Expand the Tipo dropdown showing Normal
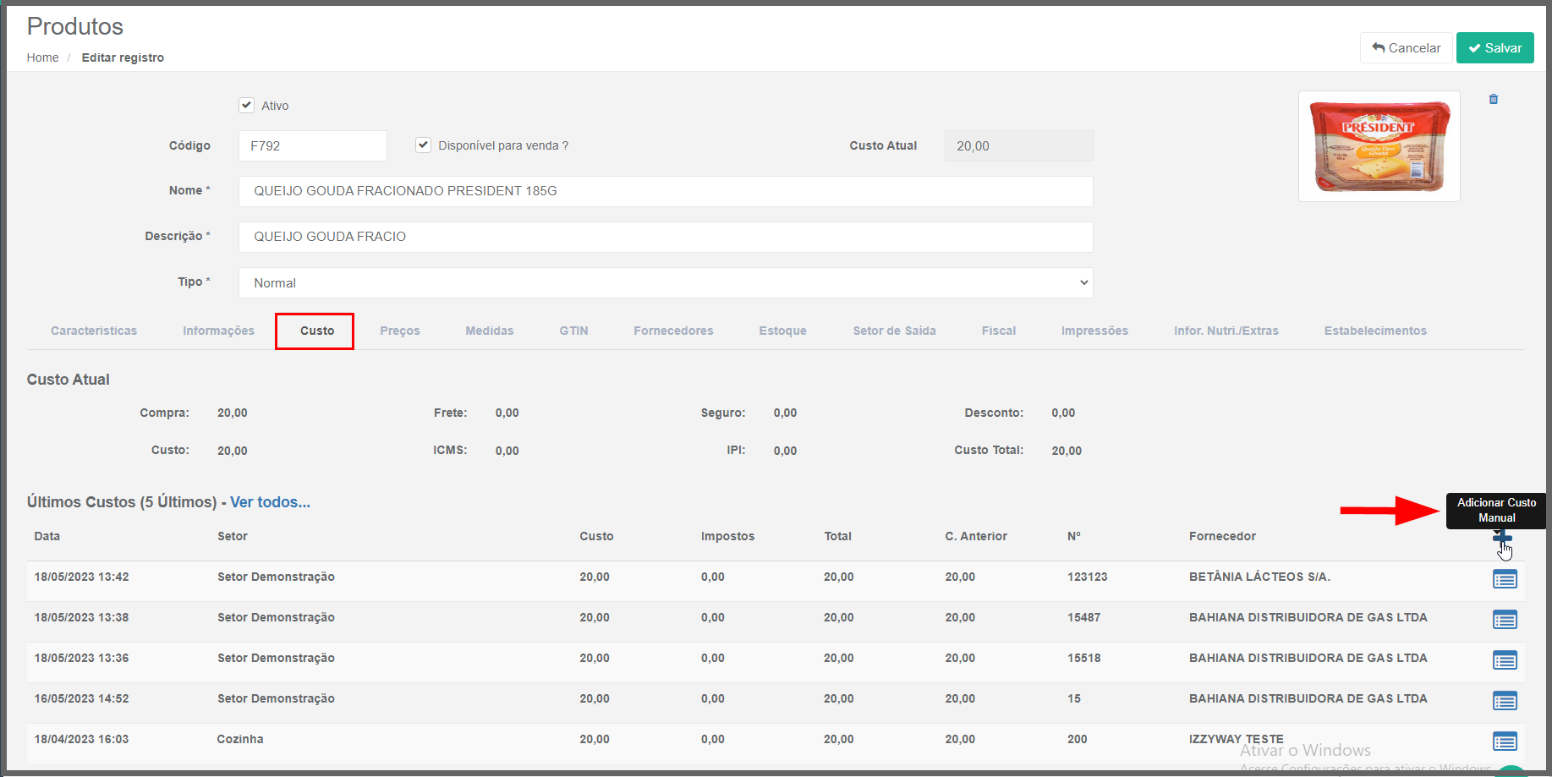This screenshot has width=1552, height=777. click(x=665, y=283)
